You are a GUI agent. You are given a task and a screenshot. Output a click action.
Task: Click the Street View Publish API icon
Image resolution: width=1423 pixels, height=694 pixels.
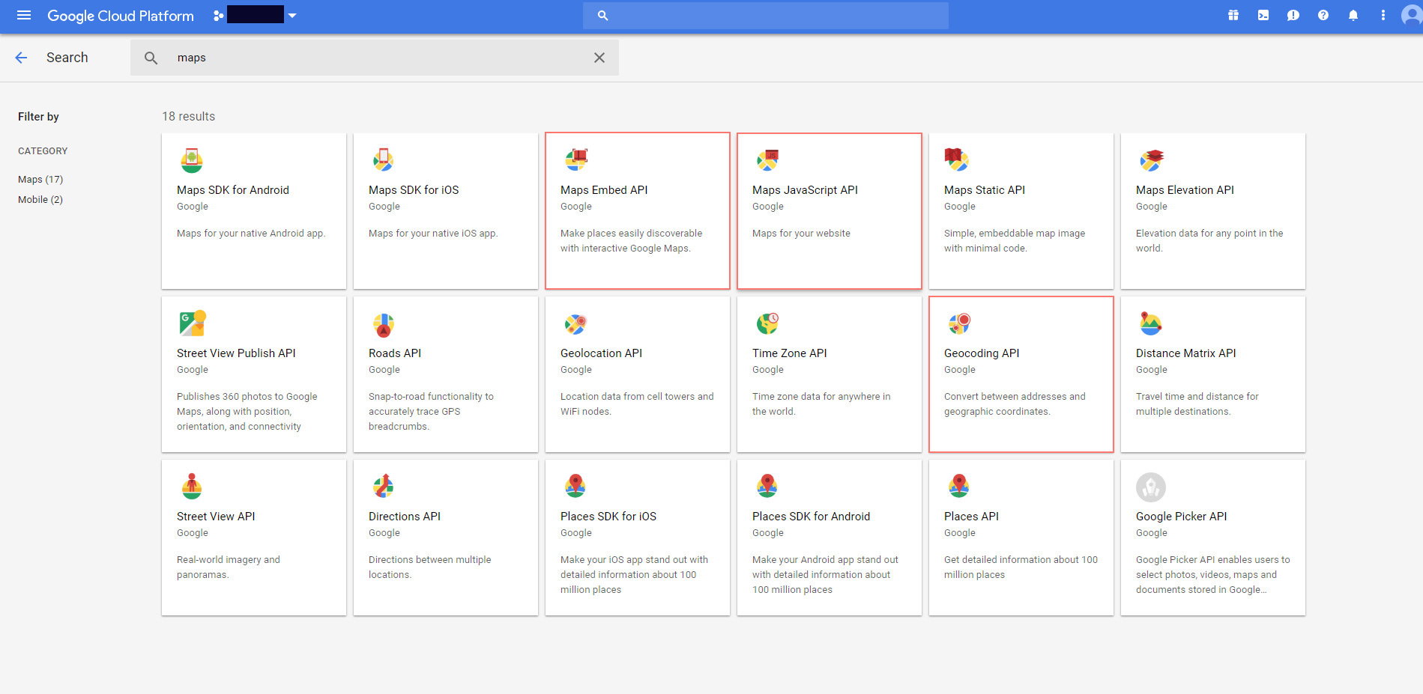click(193, 323)
